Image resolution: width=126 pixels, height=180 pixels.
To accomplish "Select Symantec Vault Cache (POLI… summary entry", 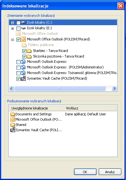I will click(x=38, y=130).
